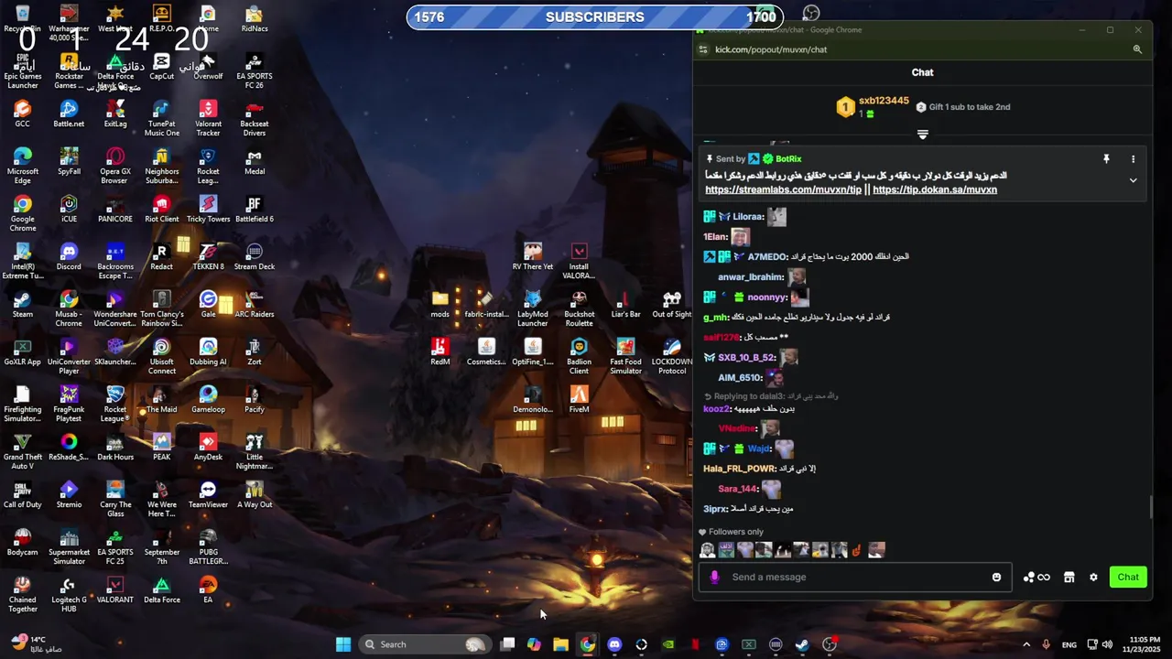Open File Explorer from the taskbar

click(560, 644)
